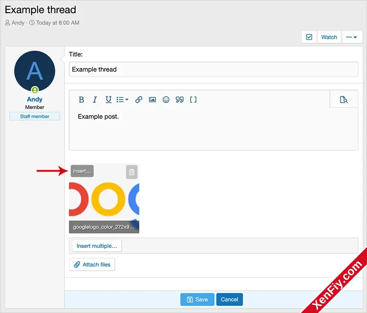The width and height of the screenshot is (367, 313).
Task: Toggle underline formatting in editor
Action: pos(109,100)
